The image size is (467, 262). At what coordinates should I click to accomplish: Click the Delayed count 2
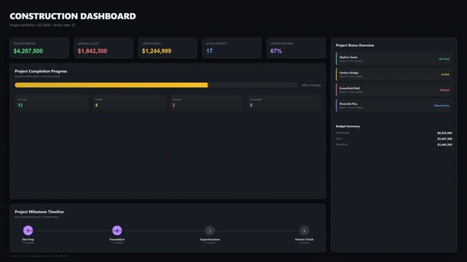click(x=173, y=105)
